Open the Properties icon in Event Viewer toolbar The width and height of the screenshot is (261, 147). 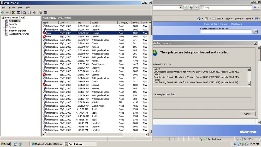(25, 13)
